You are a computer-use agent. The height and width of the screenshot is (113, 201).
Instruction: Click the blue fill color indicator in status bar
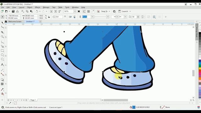point(134,107)
